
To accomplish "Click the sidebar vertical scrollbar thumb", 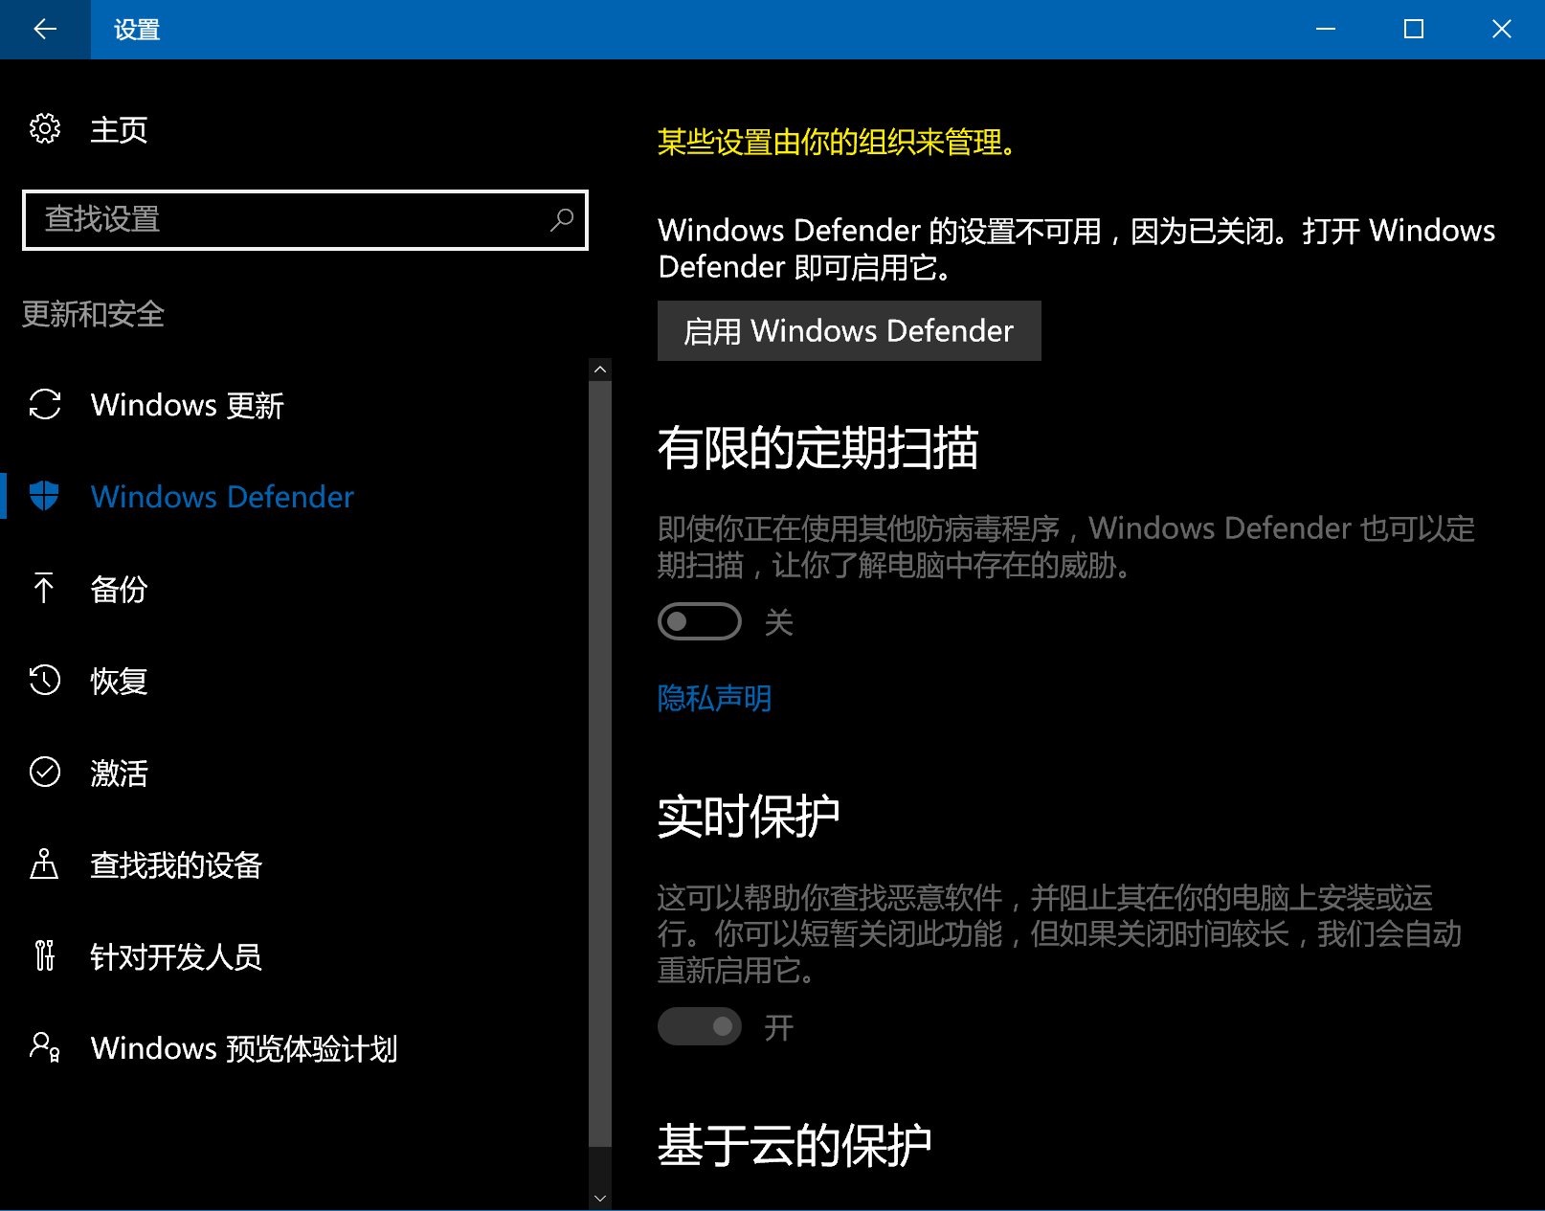I will click(600, 763).
